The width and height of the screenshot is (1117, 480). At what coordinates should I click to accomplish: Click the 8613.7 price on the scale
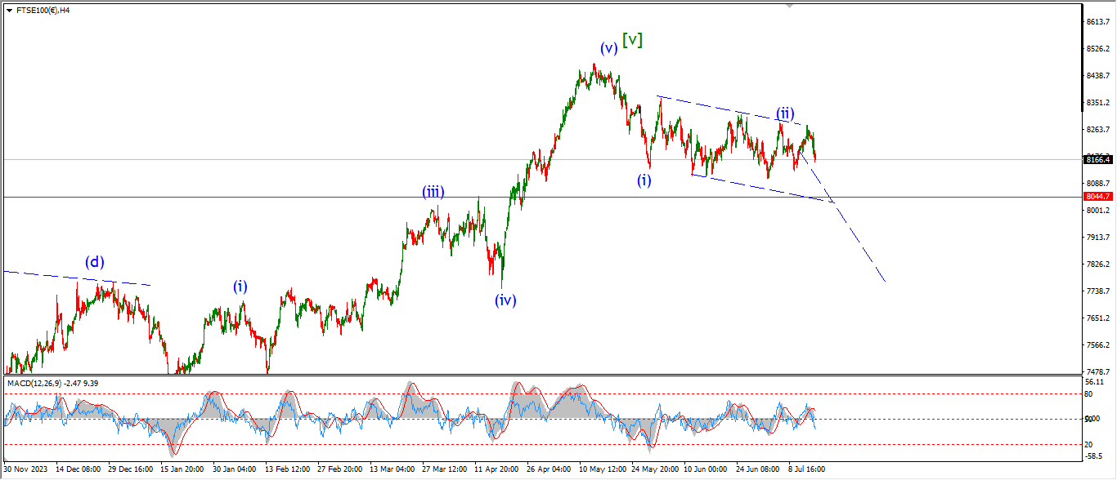(x=1097, y=22)
